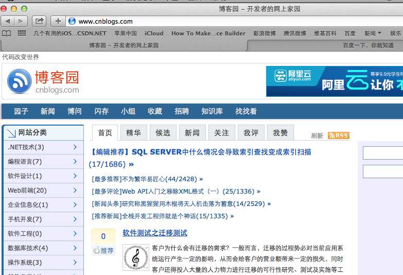Go back with the Safari back arrow
Image resolution: width=403 pixels, height=275 pixels.
click(x=8, y=21)
